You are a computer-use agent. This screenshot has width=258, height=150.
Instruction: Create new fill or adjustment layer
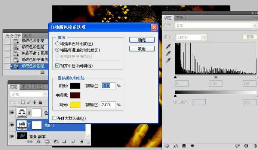(56, 141)
